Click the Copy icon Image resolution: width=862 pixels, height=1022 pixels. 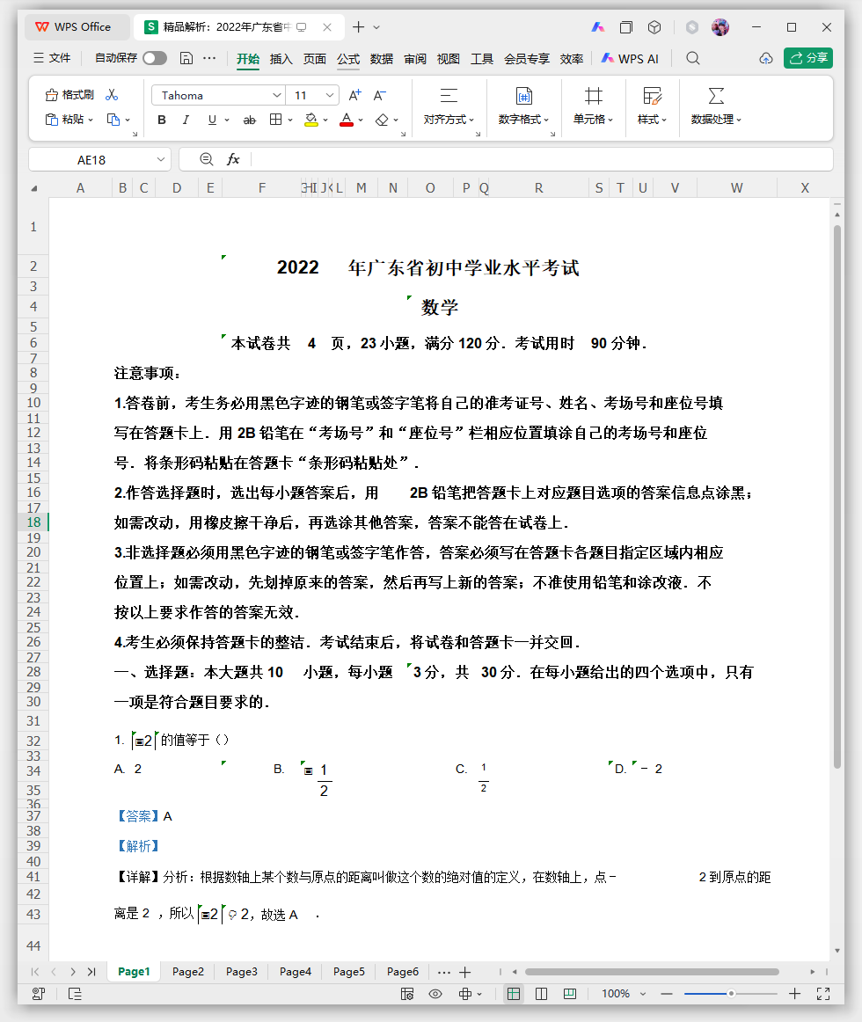113,120
